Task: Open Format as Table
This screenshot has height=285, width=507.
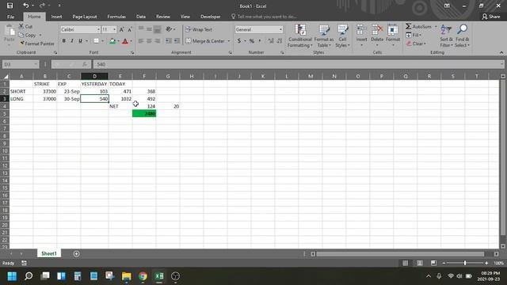Action: (x=324, y=36)
